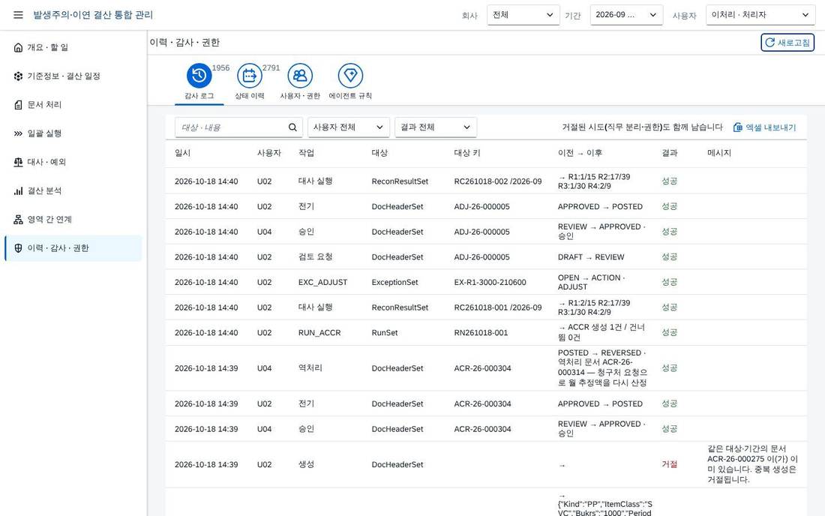Open 문서 처리 in sidebar
This screenshot has width=825, height=516.
point(73,105)
